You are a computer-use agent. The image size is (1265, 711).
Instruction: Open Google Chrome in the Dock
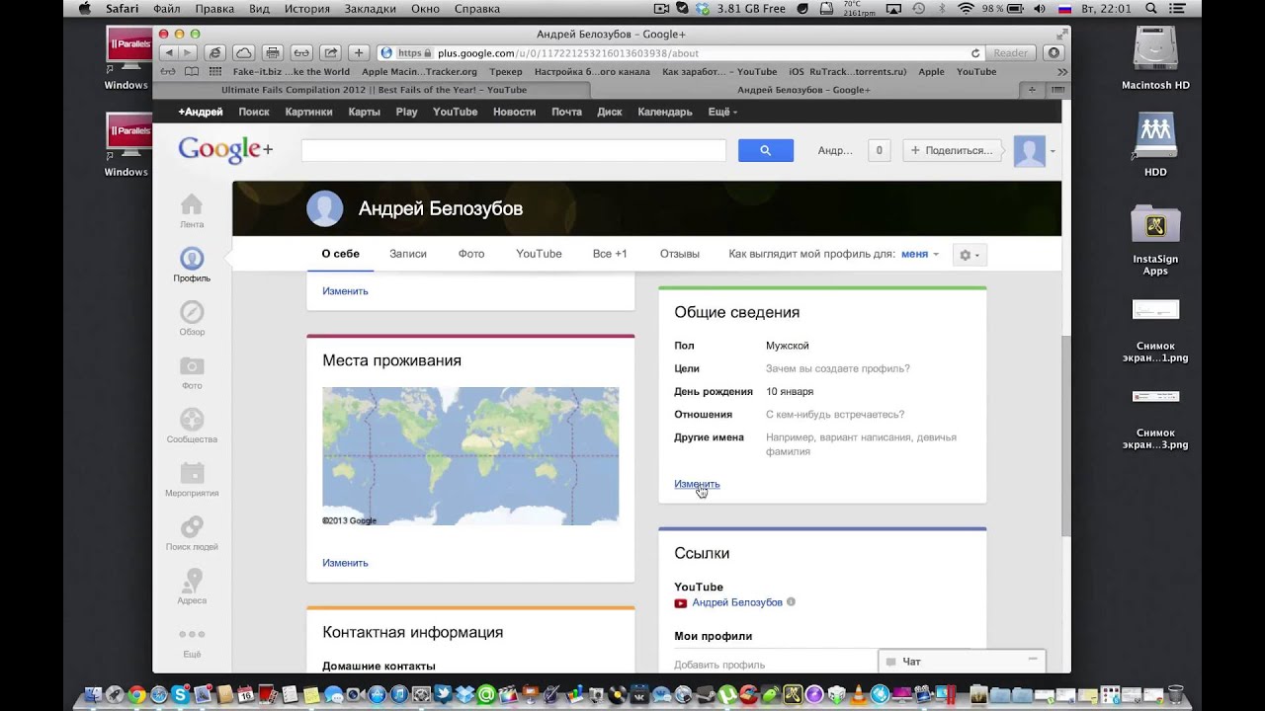pos(135,694)
